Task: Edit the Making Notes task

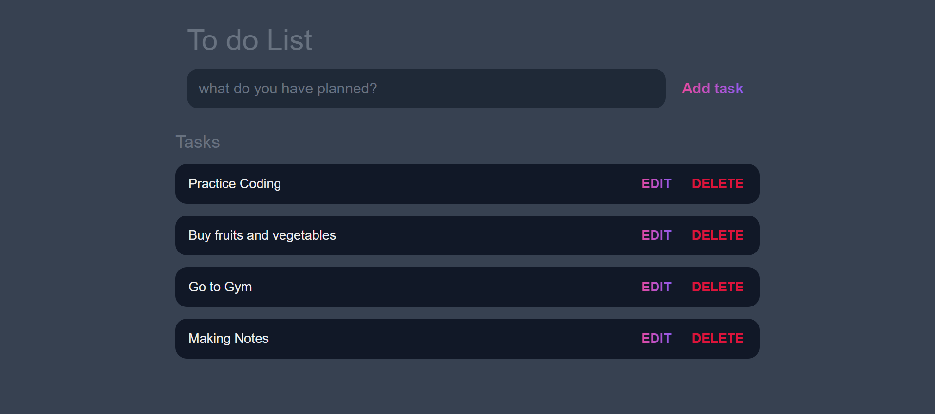Action: 656,339
